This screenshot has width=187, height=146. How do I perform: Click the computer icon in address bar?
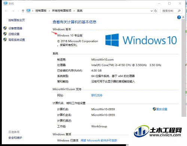(x=28, y=11)
